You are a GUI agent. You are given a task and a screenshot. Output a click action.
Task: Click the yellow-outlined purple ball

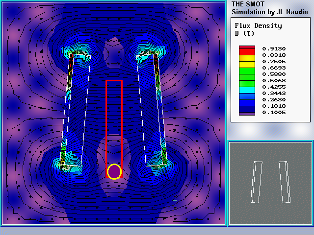point(114,172)
